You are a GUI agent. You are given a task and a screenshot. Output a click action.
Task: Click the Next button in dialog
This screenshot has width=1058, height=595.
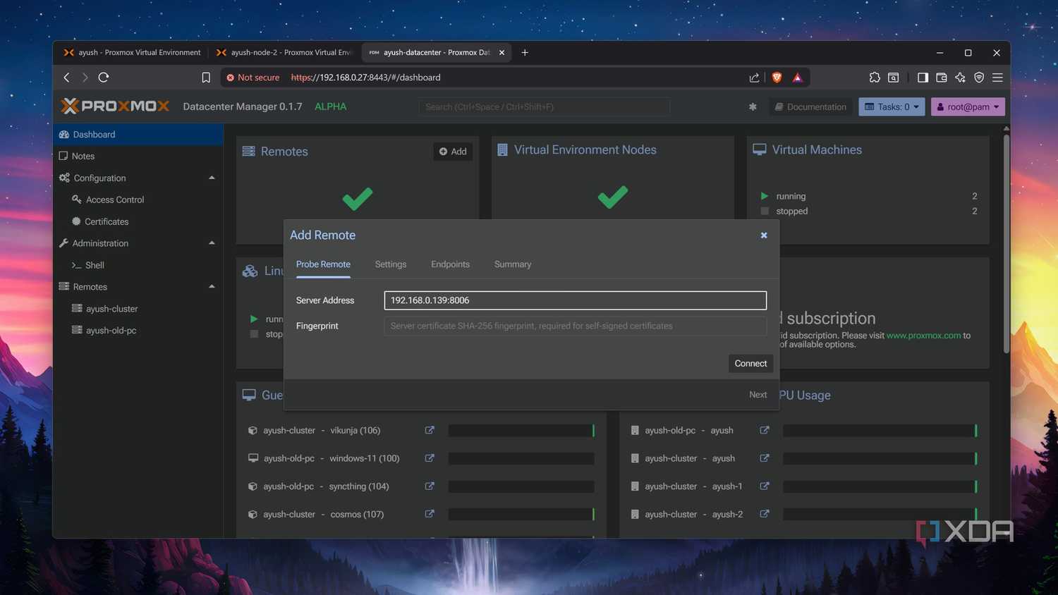[758, 395]
